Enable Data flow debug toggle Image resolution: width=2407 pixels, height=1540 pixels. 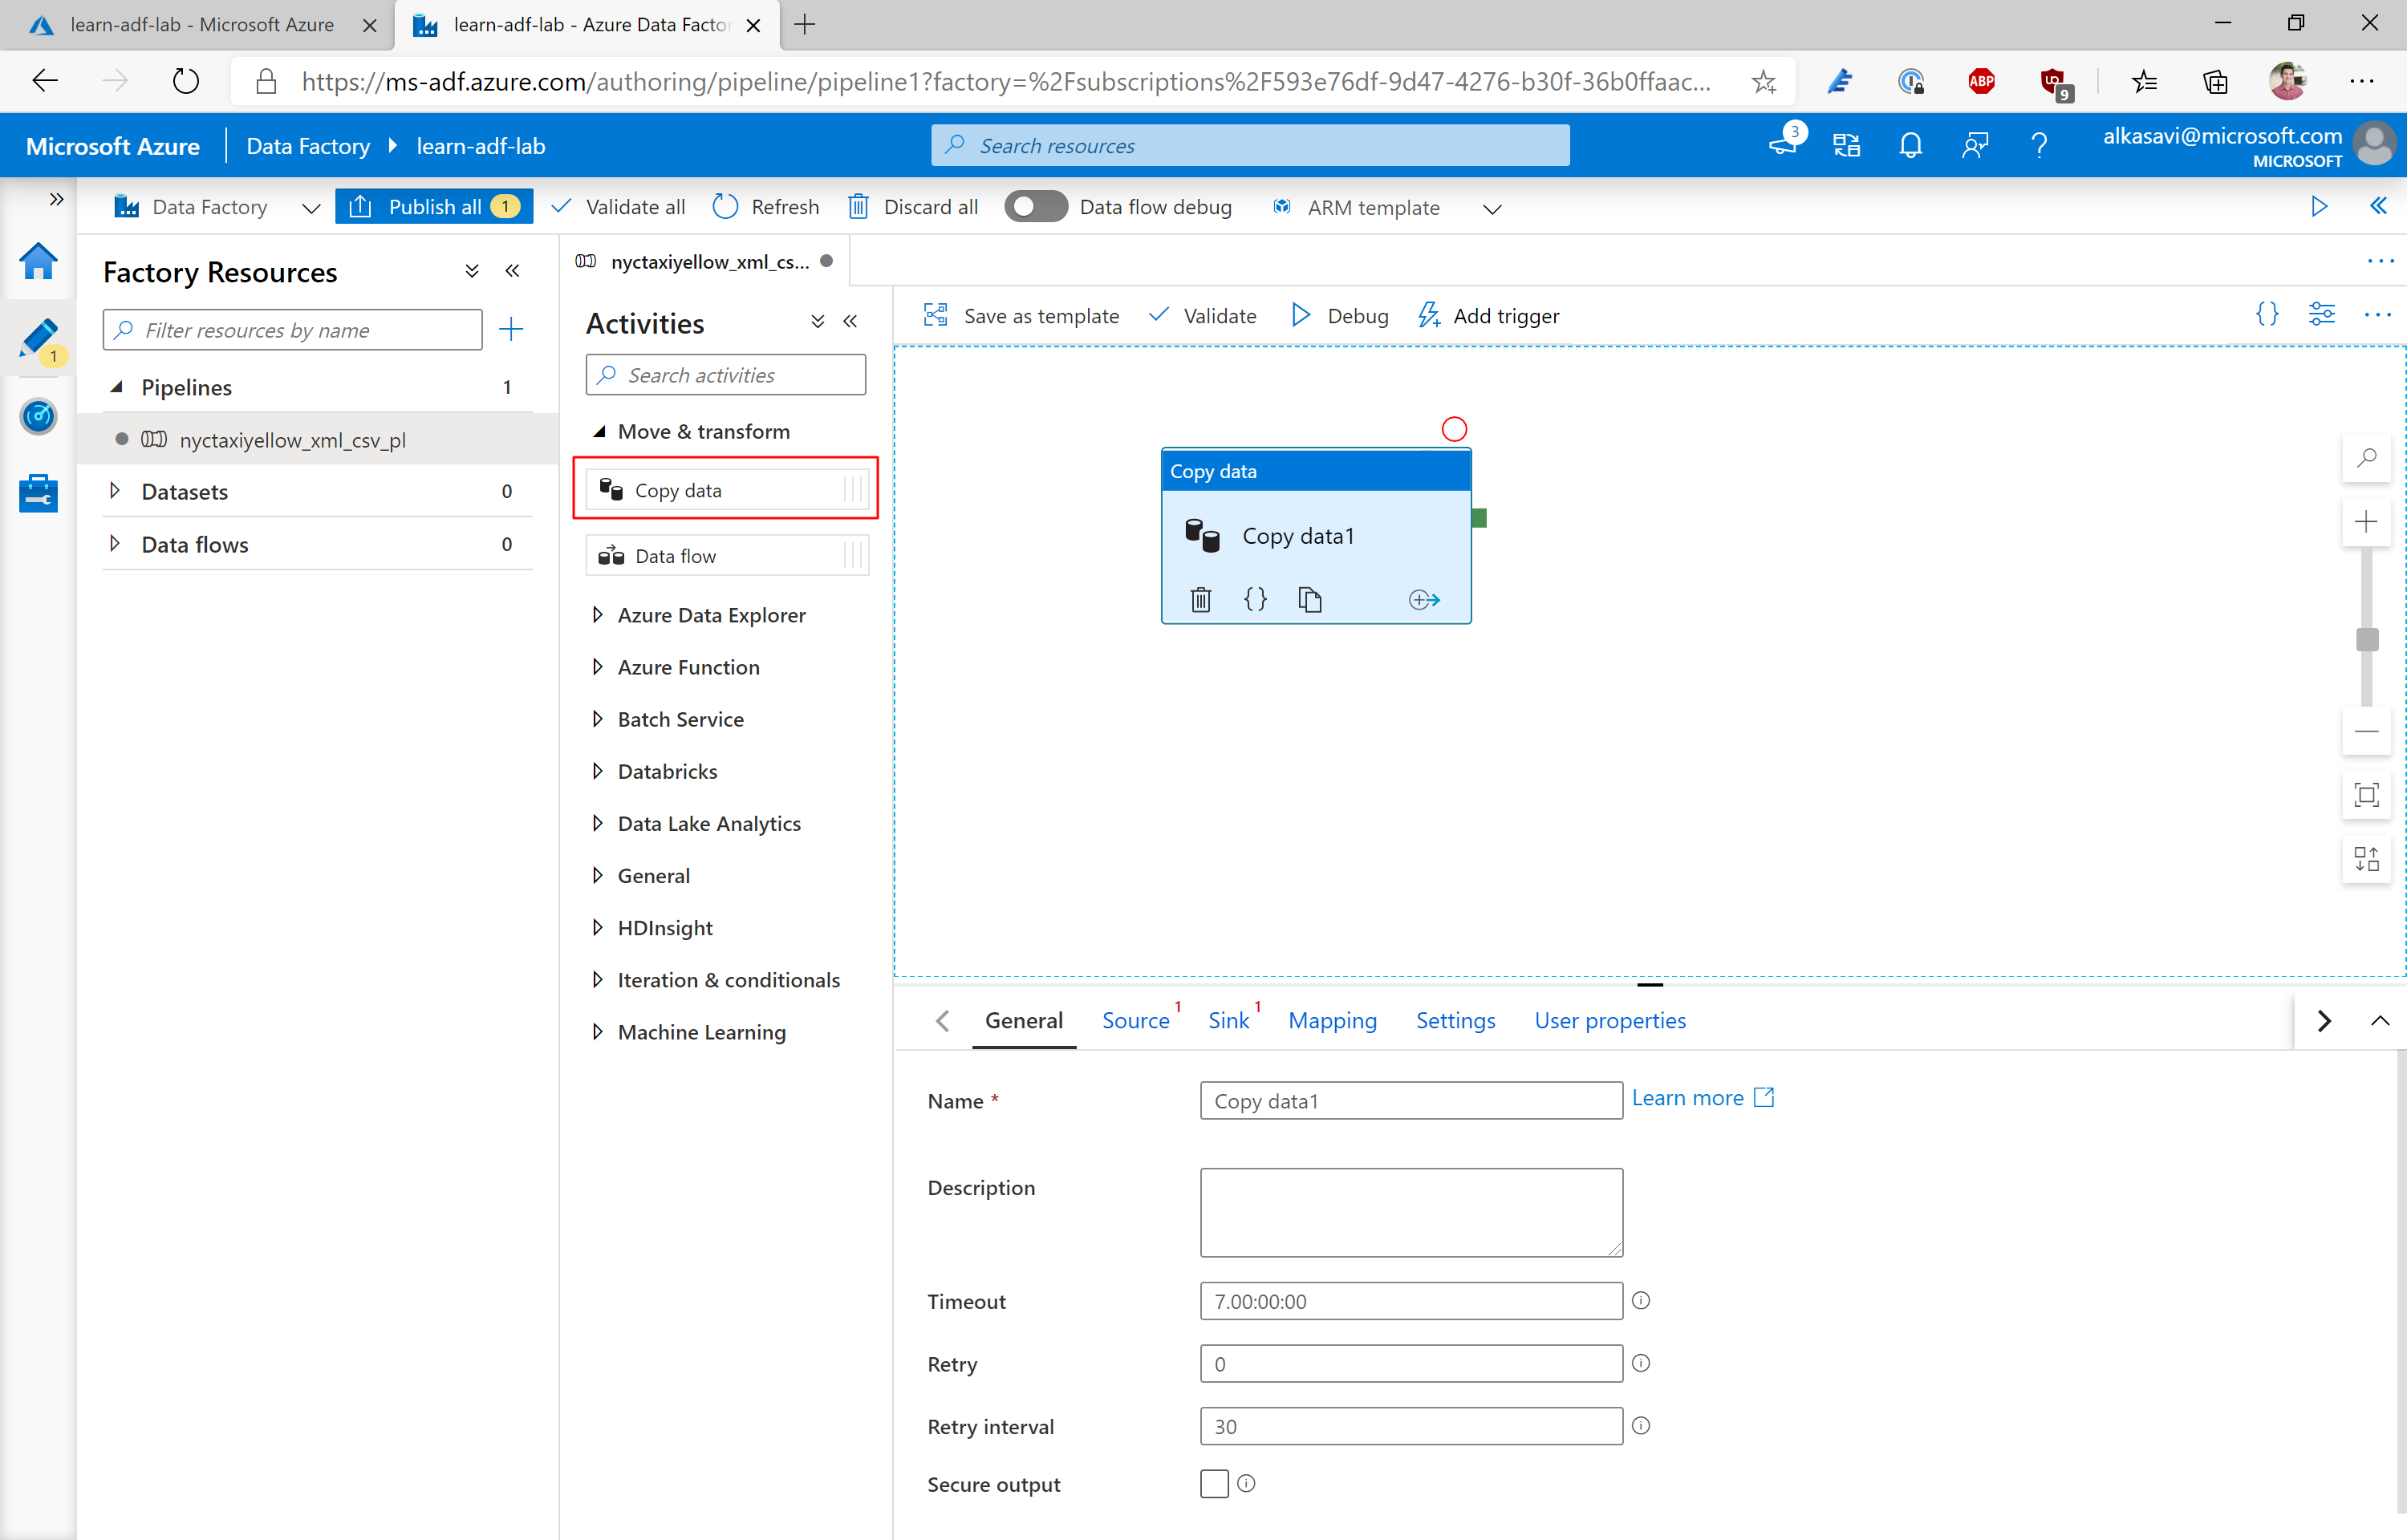pos(1035,207)
